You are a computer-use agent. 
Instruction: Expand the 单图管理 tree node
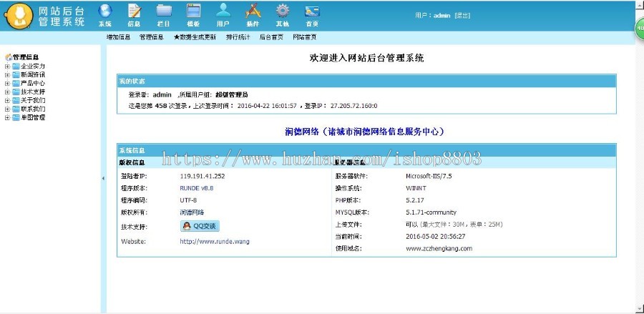point(7,118)
